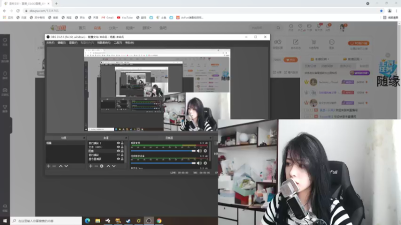The height and width of the screenshot is (225, 401).
Task: Click Windows taskbar search box
Action: click(x=46, y=220)
